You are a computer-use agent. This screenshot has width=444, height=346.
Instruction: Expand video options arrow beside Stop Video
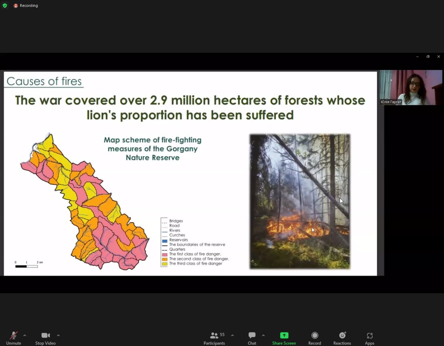[x=58, y=336]
